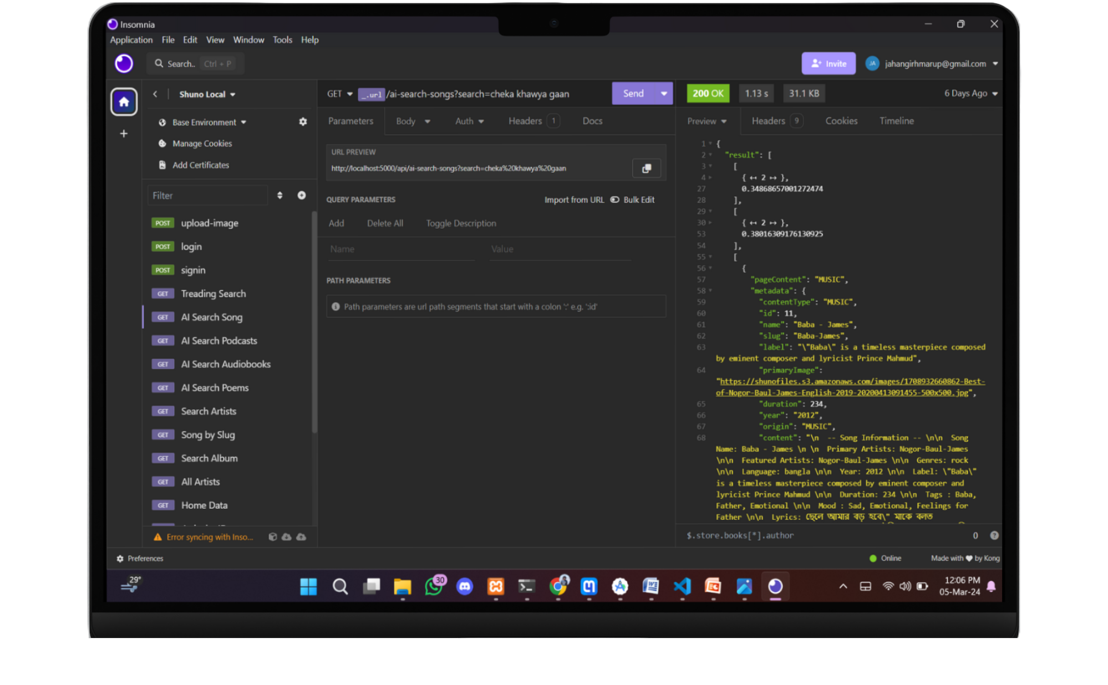Select the AI Search Podcasts request
The width and height of the screenshot is (1108, 685).
point(219,341)
